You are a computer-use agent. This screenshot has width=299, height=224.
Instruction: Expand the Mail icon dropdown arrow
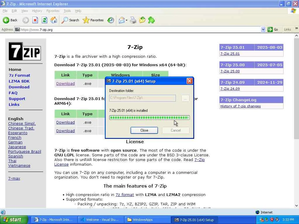(x=127, y=20)
